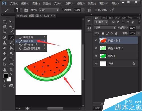Open layers panel 不透明度 arrow
Image resolution: width=142 pixels, height=111 pixels.
138,28
